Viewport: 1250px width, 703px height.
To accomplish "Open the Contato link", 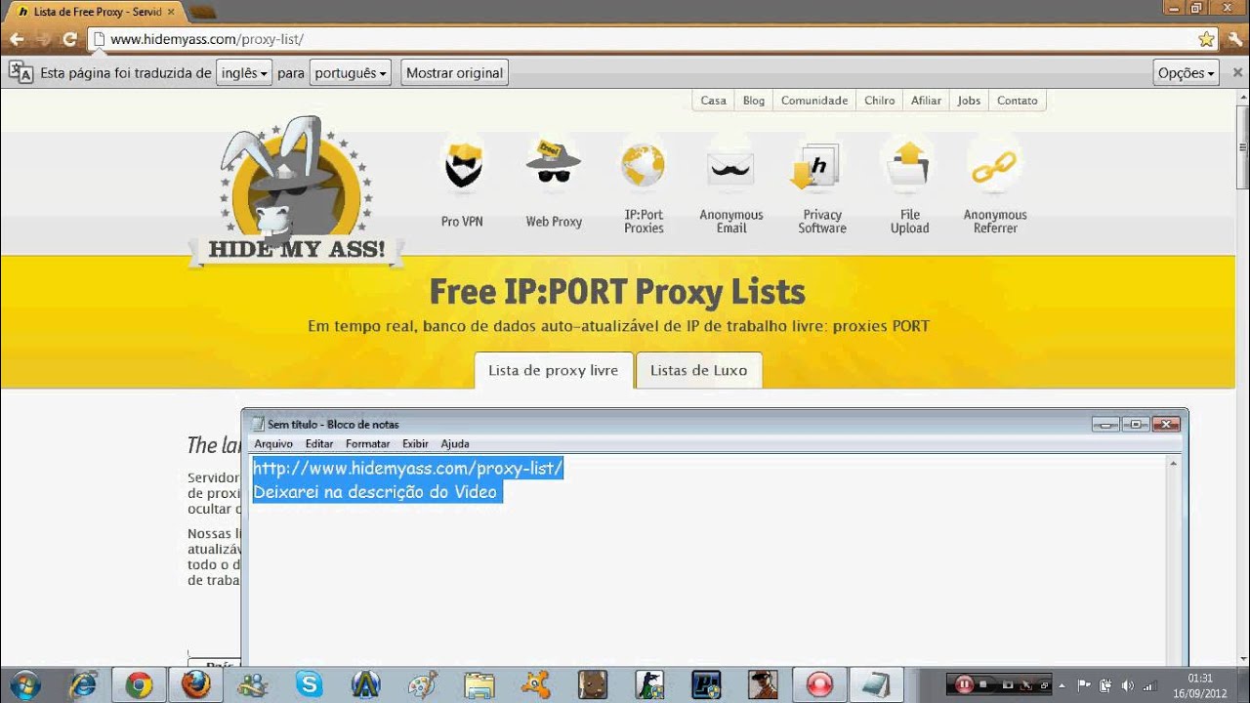I will (1018, 101).
